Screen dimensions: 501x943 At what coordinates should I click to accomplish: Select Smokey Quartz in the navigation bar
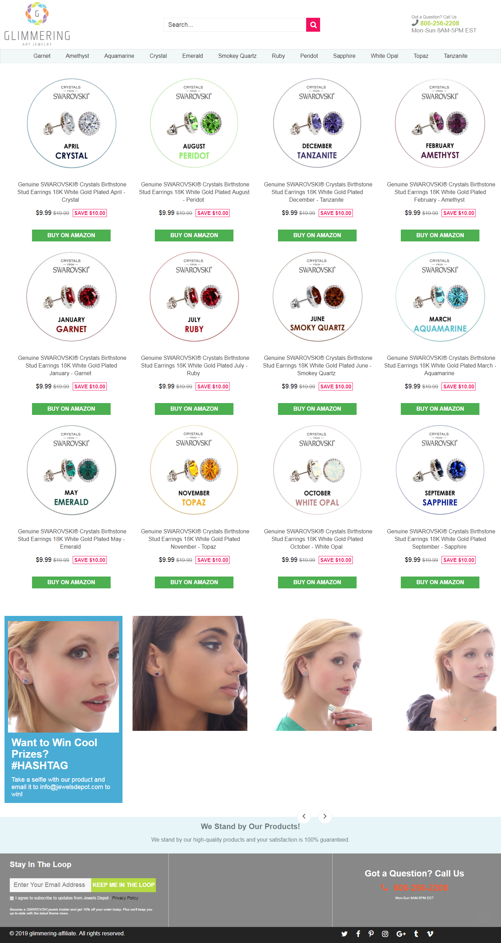coord(237,56)
